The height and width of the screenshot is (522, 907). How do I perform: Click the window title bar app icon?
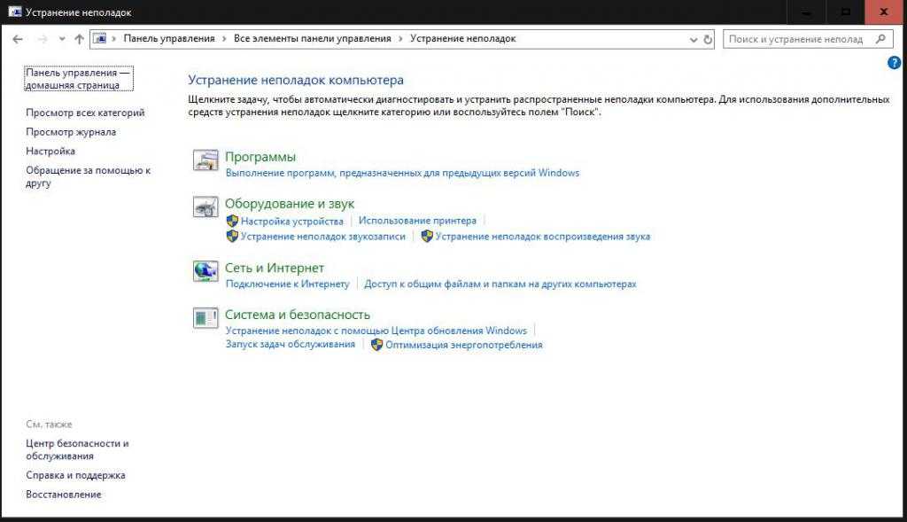(14, 12)
